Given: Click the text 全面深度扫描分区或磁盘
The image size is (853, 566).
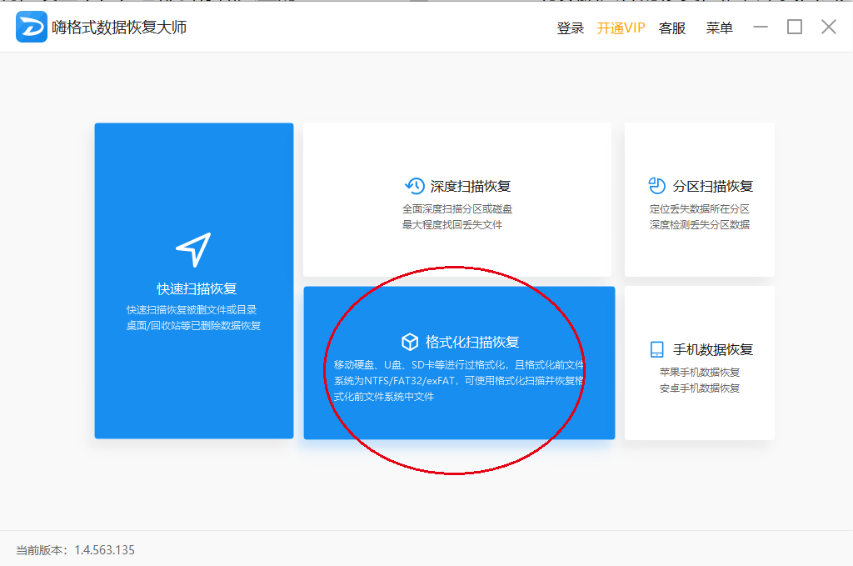Looking at the screenshot, I should pyautogui.click(x=457, y=209).
